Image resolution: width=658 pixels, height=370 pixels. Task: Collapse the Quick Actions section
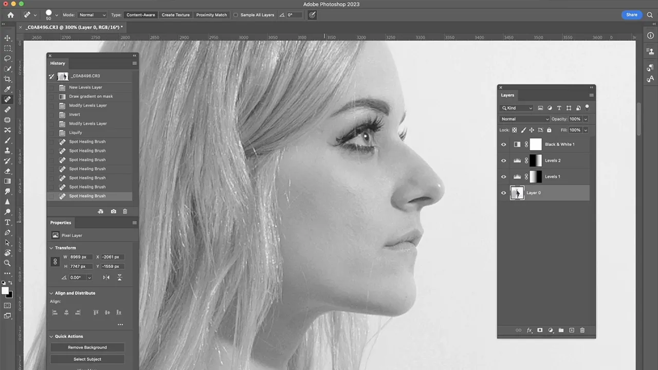[x=51, y=336]
